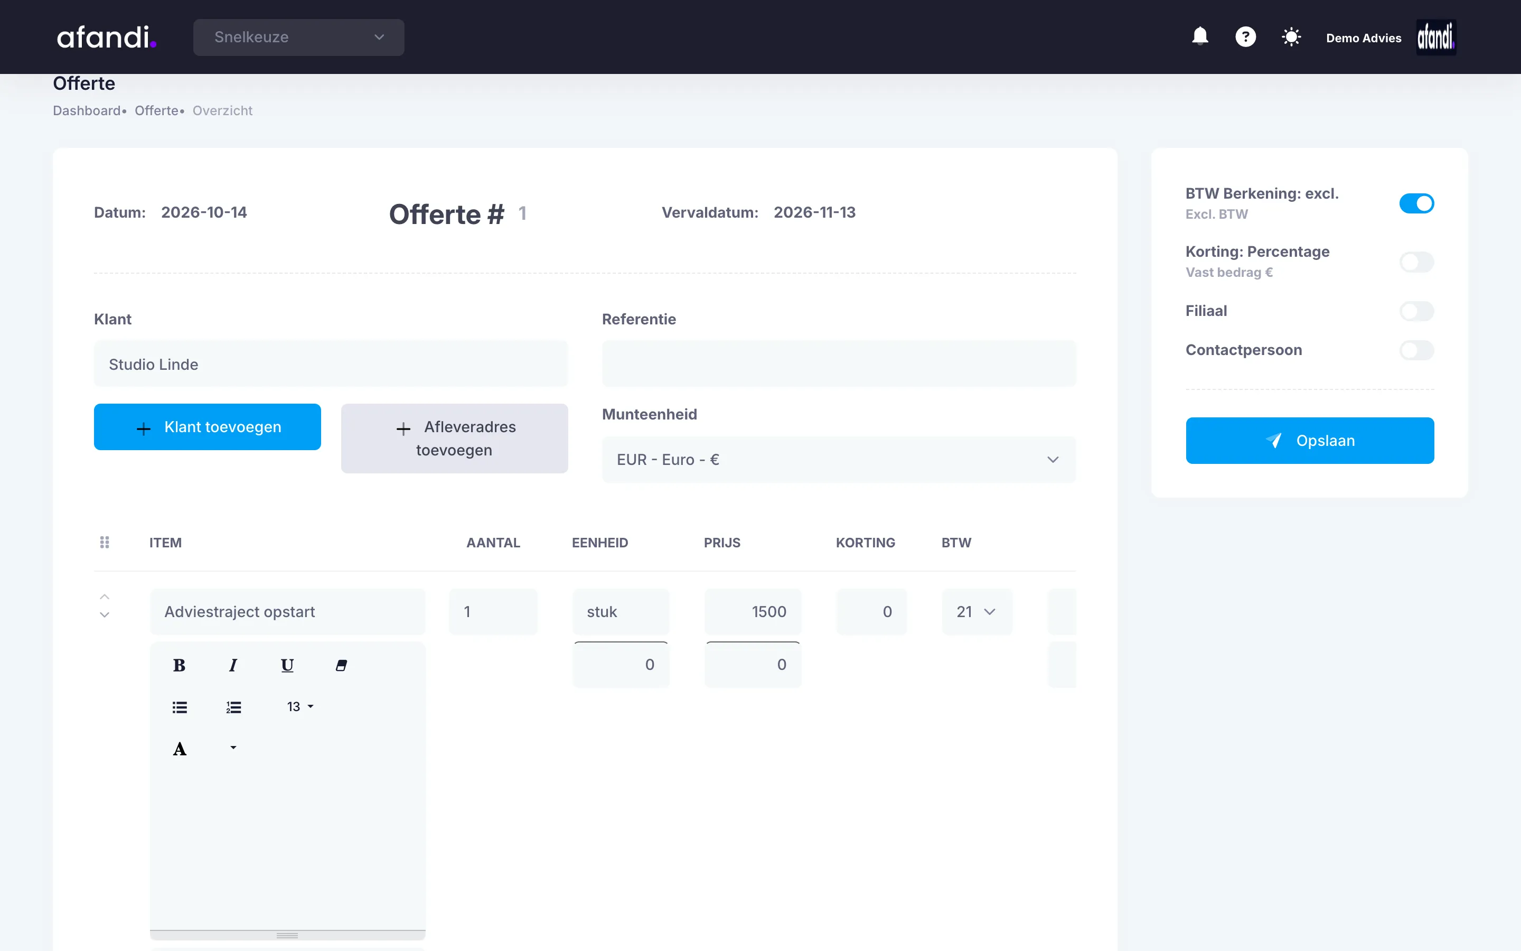Click Afleveradres toevoegen button
Viewport: 1521px width, 951px height.
pos(454,439)
